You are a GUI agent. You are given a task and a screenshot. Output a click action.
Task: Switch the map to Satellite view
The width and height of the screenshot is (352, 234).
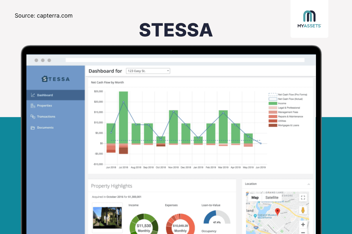coord(272,198)
